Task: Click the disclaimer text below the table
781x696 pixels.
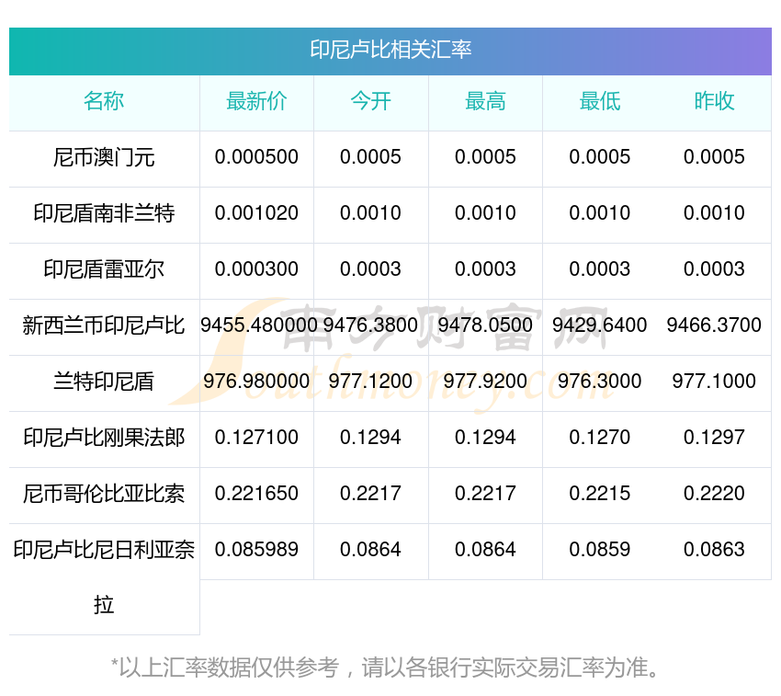Action: [x=386, y=667]
